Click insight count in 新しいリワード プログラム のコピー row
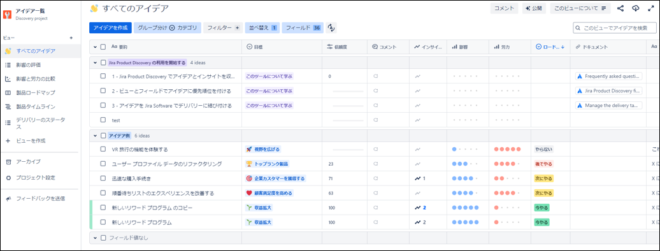660x251 pixels. (421, 208)
